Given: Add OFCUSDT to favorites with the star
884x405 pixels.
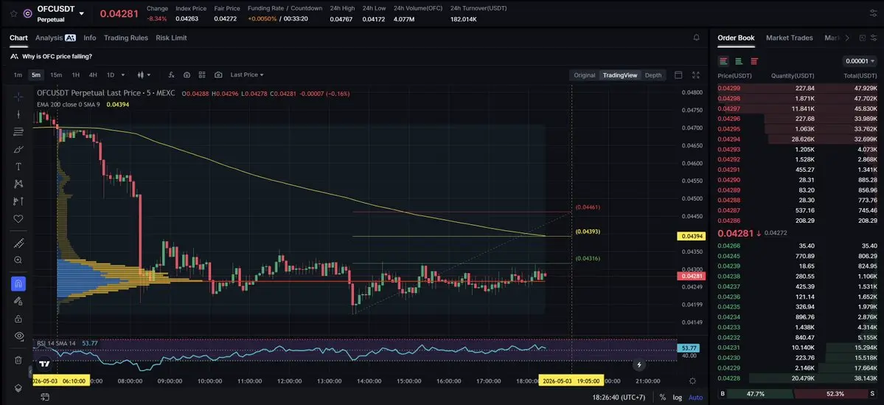Looking at the screenshot, I should (13, 13).
